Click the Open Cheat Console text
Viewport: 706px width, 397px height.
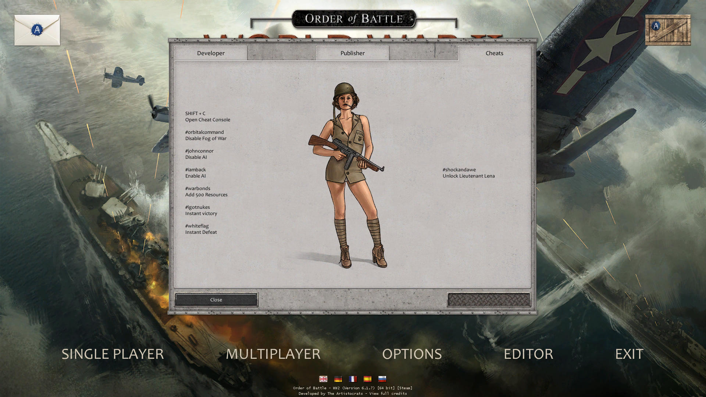207,119
